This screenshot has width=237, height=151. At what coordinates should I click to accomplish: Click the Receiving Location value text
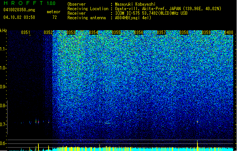pyautogui.click(x=168, y=9)
